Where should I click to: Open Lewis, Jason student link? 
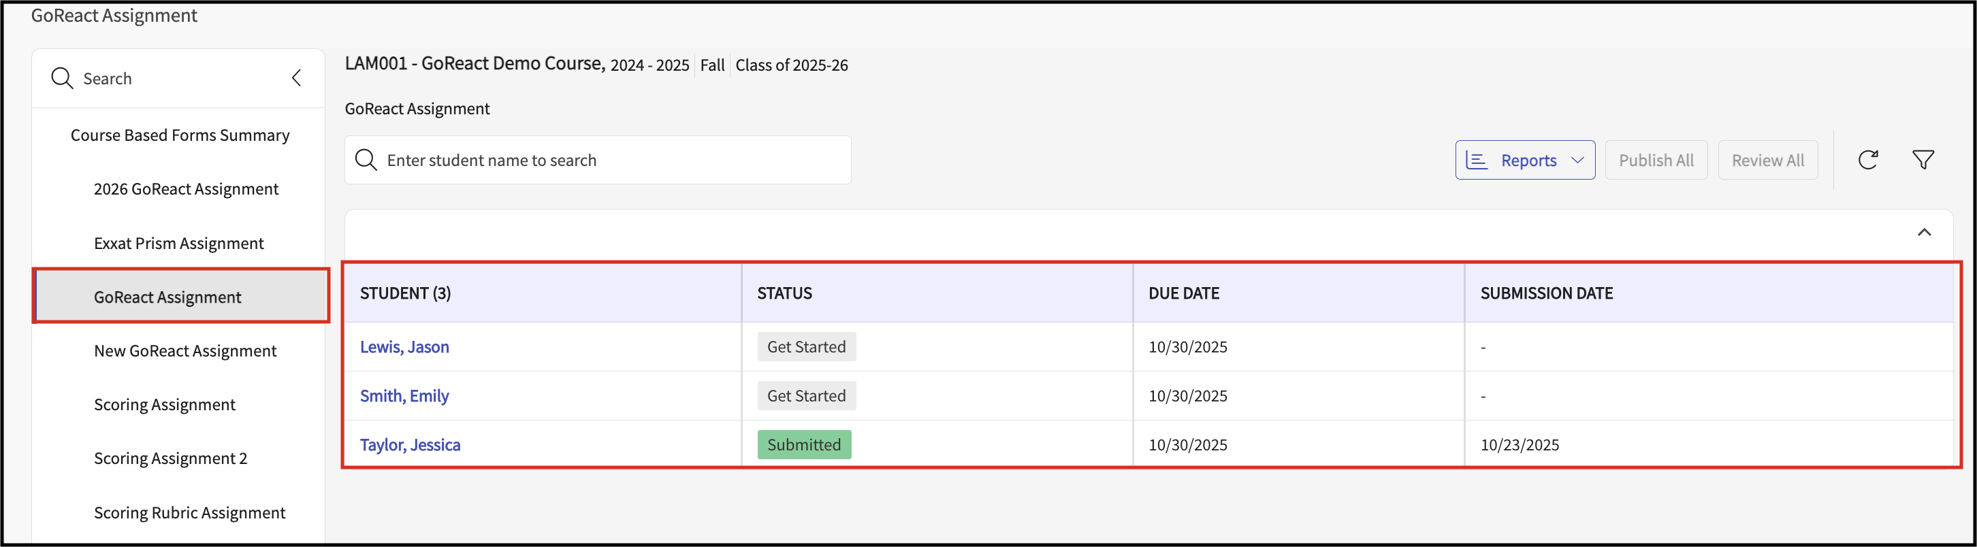pos(404,347)
